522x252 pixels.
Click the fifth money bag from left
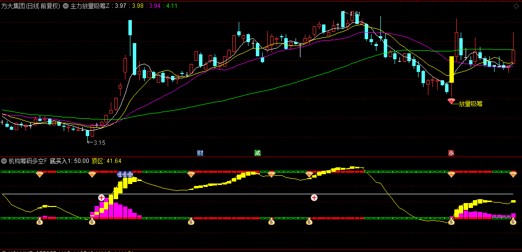click(309, 221)
